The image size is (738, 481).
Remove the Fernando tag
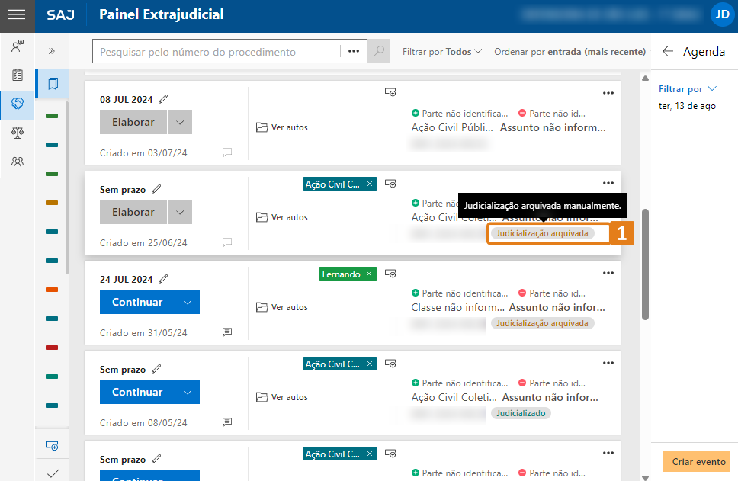click(369, 274)
